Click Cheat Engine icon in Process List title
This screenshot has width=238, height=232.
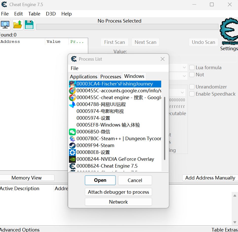[x=74, y=59]
